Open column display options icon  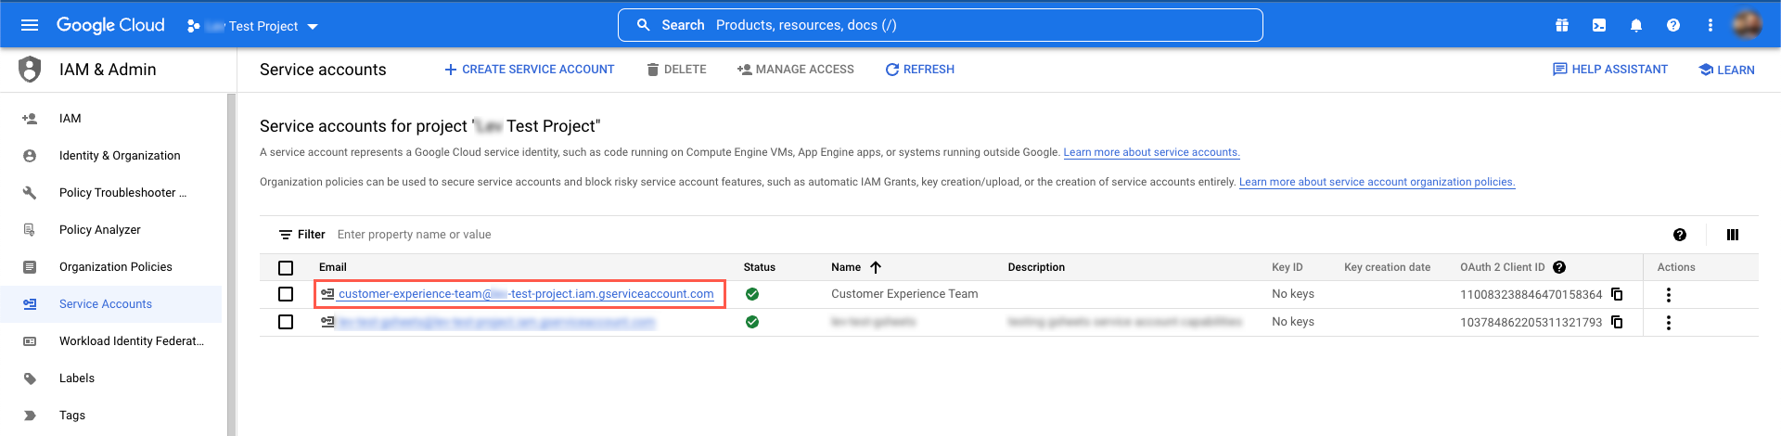[x=1732, y=235]
